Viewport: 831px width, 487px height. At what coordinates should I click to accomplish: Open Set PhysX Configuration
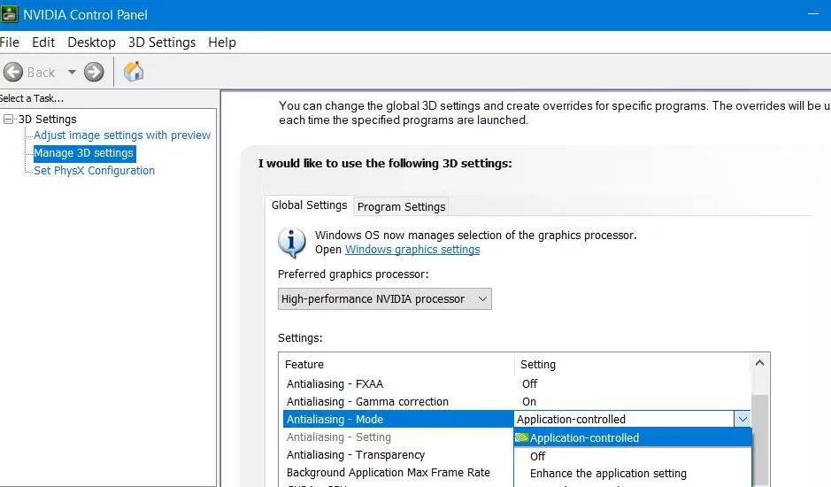(x=94, y=170)
